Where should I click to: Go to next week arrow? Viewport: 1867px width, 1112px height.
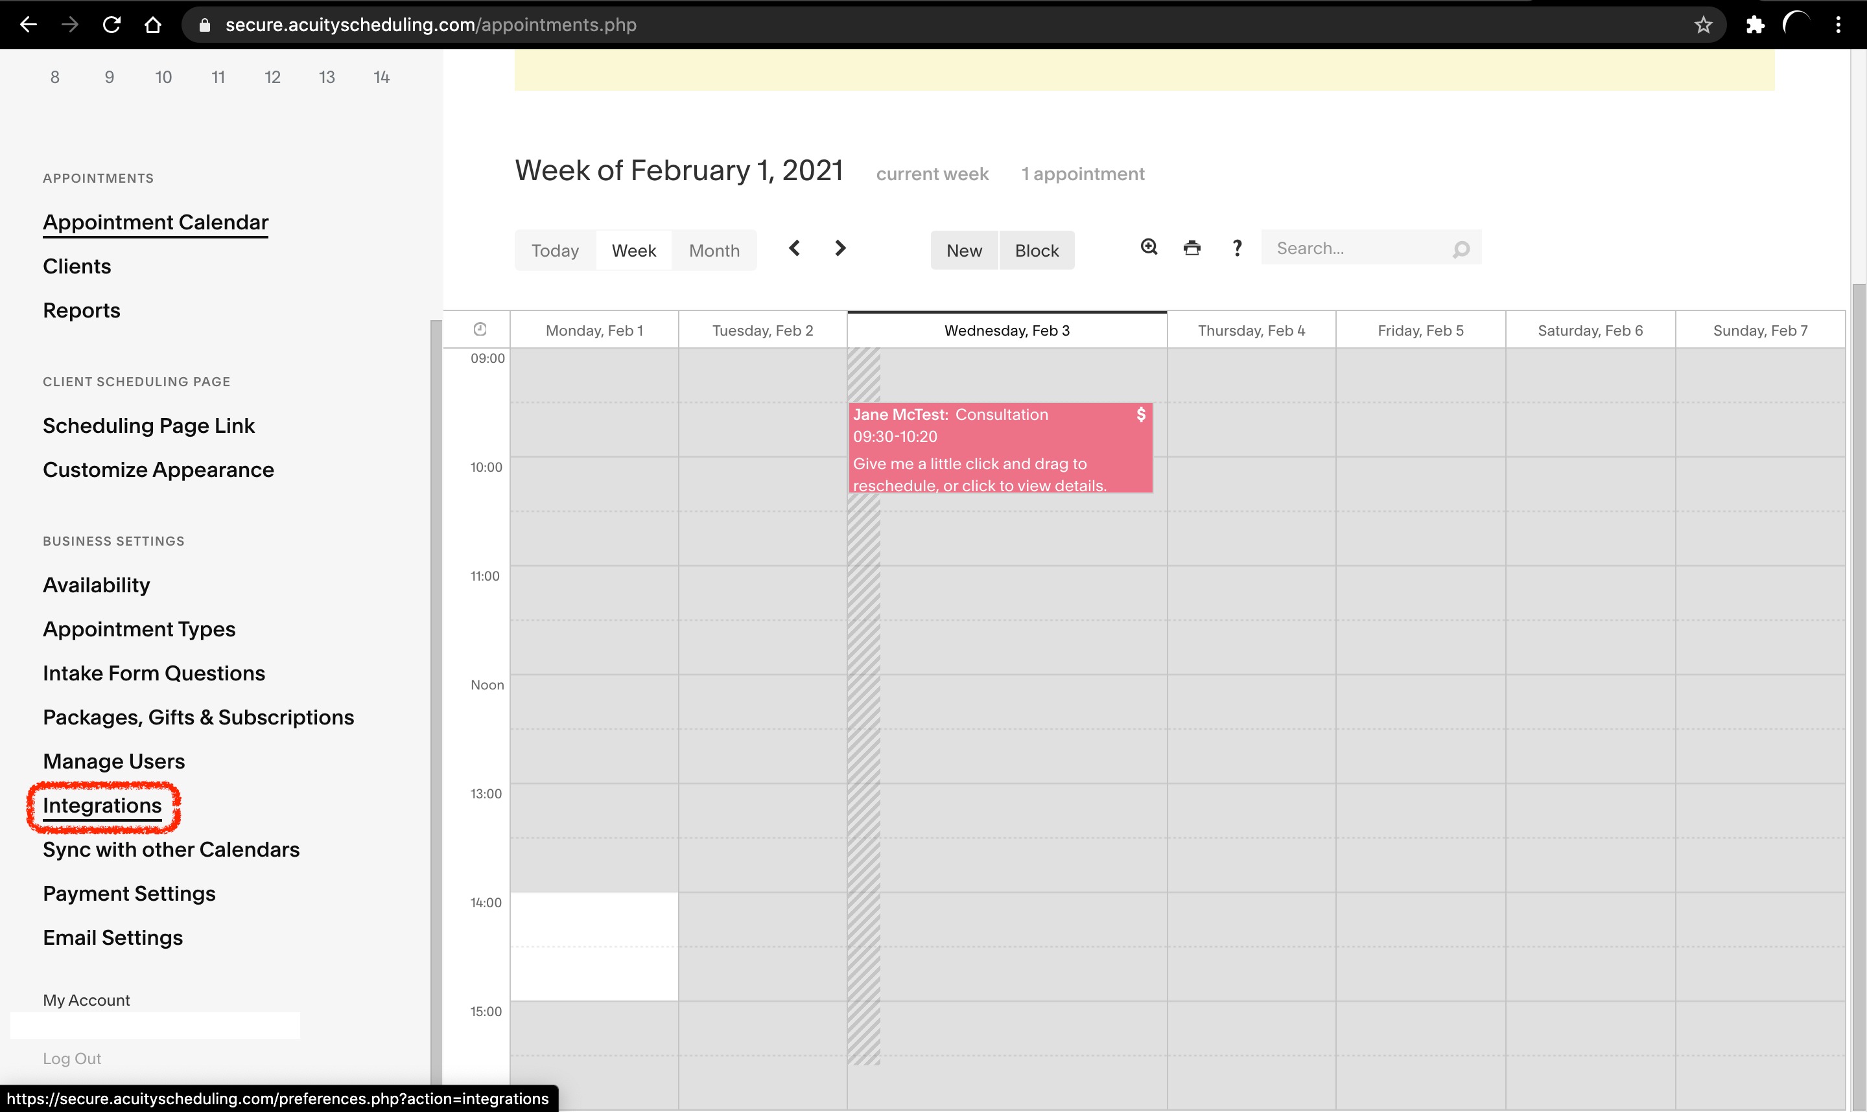(840, 248)
